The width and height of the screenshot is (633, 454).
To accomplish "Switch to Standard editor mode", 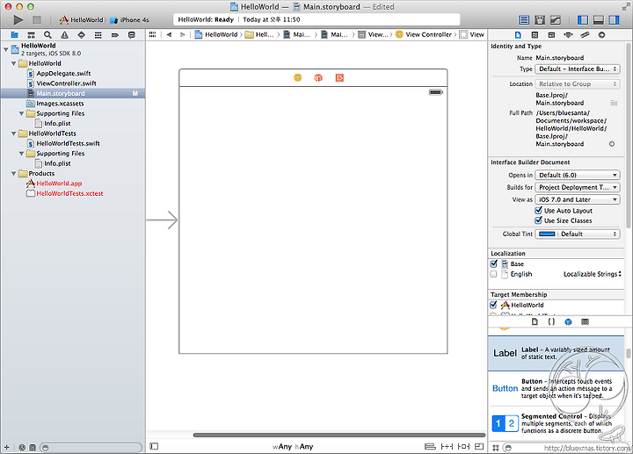I will click(x=524, y=19).
